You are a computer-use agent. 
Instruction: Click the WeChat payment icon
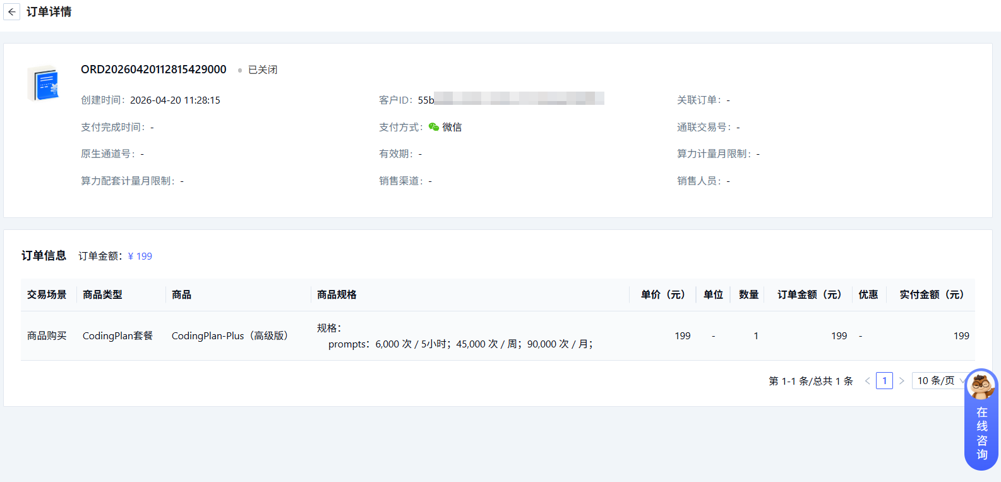[433, 127]
